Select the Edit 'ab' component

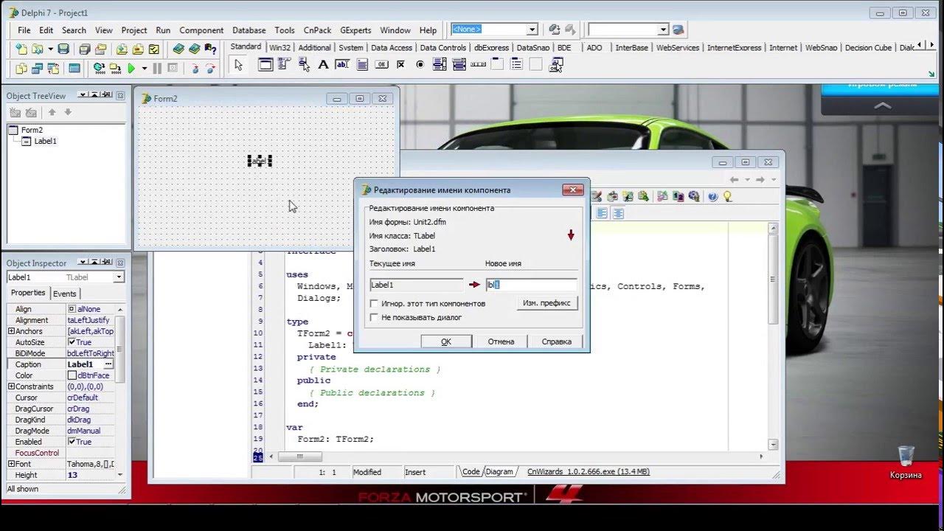click(x=342, y=65)
